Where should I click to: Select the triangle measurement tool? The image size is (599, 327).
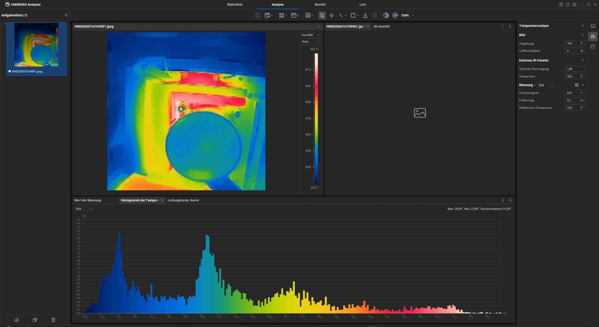coord(365,15)
